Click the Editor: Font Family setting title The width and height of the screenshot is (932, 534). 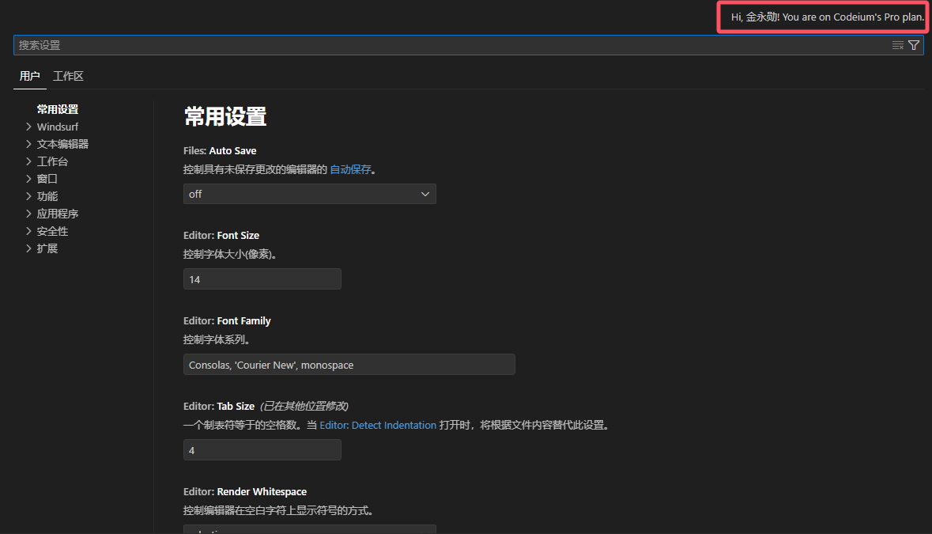(227, 321)
